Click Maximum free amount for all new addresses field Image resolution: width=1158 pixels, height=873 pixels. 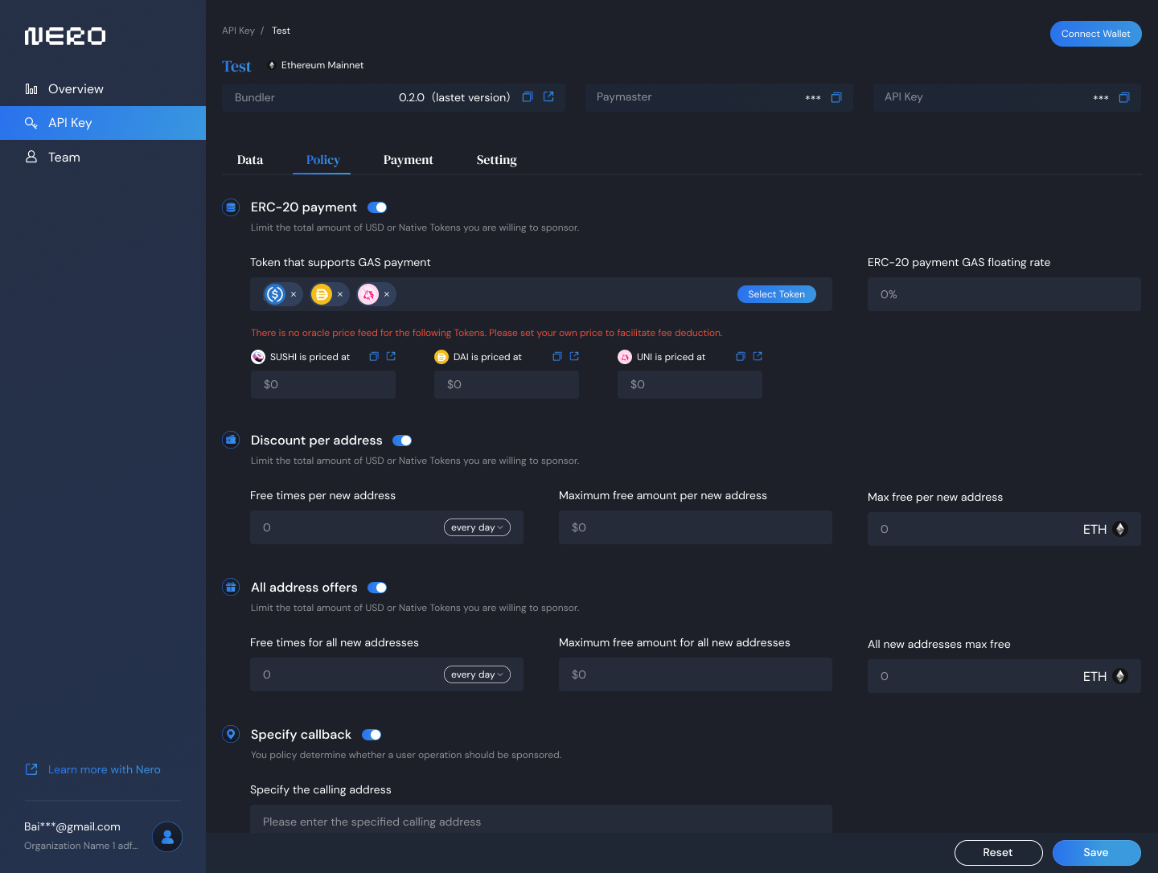pyautogui.click(x=696, y=674)
